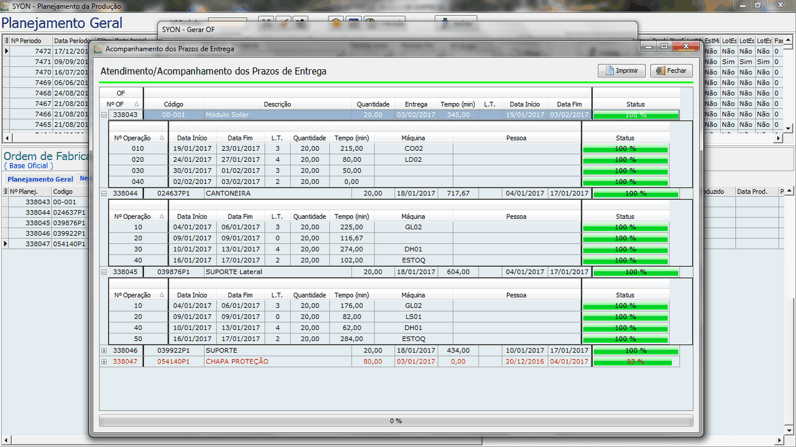Click the dialog title bar icon
The width and height of the screenshot is (796, 447).
pyautogui.click(x=98, y=48)
